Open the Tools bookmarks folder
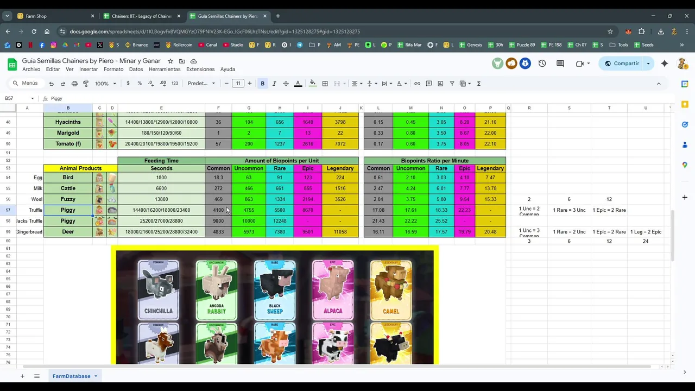This screenshot has width=695, height=391. click(x=619, y=45)
